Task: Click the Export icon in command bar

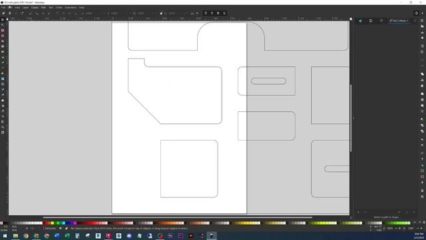Action: pyautogui.click(x=422, y=52)
